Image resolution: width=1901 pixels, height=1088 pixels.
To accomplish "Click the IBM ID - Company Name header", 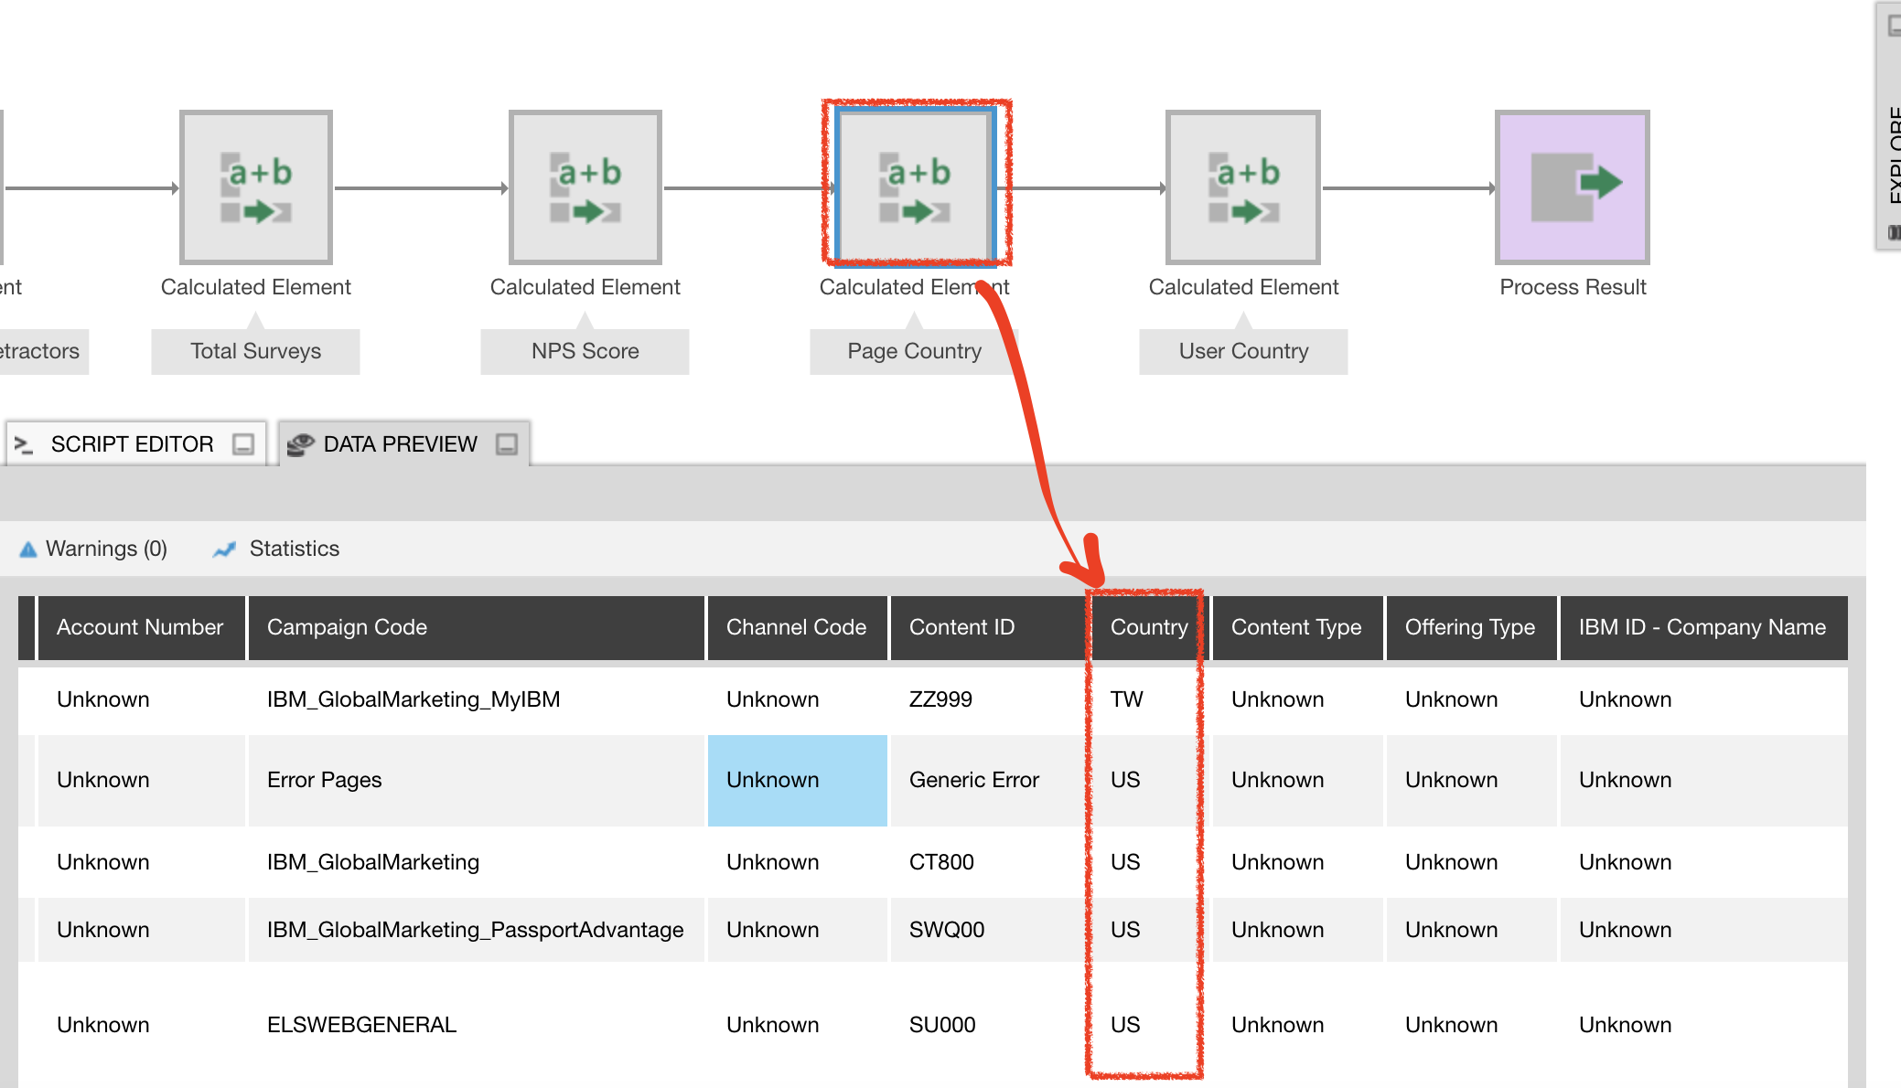I will point(1703,627).
